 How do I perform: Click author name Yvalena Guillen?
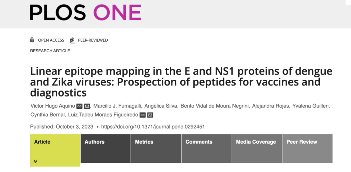tap(310, 106)
